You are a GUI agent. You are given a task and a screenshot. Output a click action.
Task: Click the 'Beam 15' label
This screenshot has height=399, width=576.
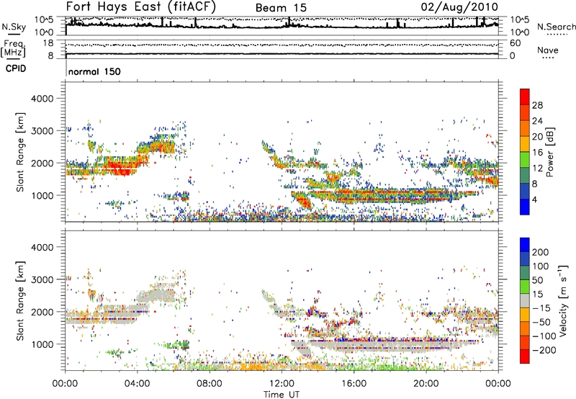[281, 8]
